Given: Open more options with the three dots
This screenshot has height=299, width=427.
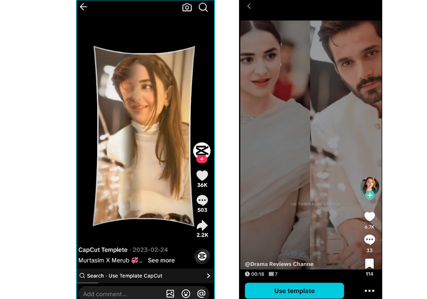Looking at the screenshot, I should [370, 291].
